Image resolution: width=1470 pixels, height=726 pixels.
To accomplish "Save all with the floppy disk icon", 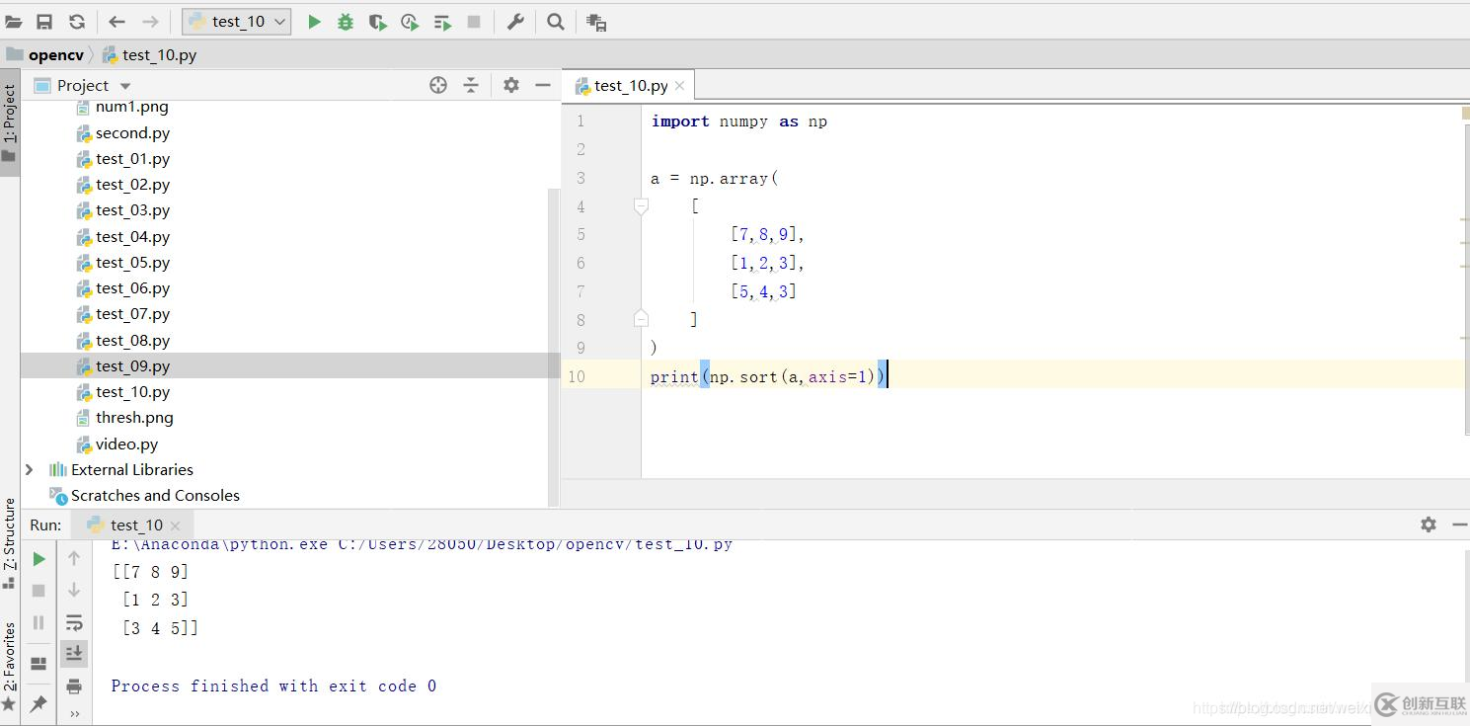I will (x=44, y=22).
